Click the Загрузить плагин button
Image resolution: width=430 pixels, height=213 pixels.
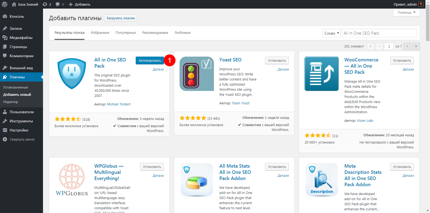121,18
